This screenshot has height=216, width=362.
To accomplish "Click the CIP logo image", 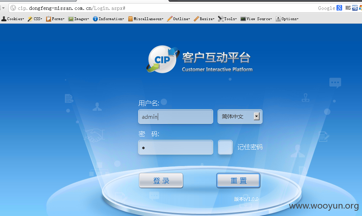I will (163, 59).
